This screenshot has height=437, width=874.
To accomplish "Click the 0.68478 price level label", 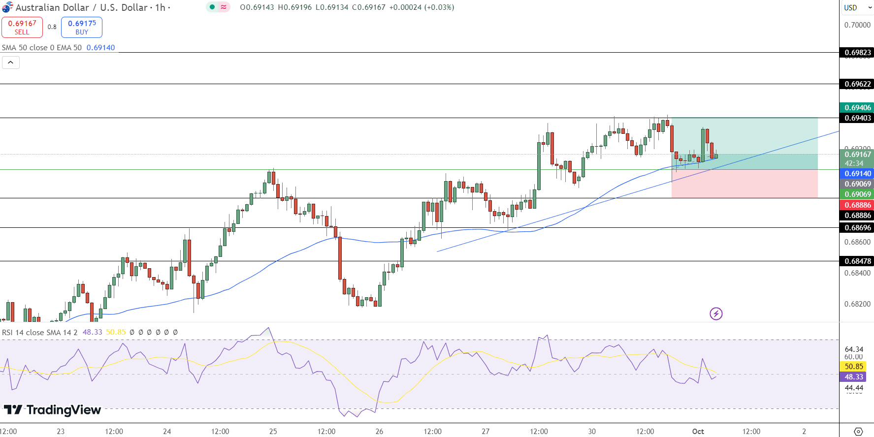I will (x=857, y=261).
